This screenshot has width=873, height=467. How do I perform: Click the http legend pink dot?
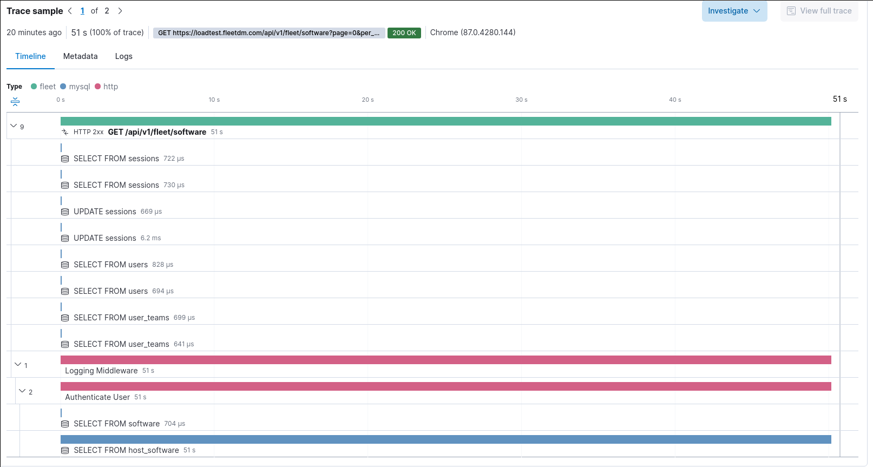(97, 87)
